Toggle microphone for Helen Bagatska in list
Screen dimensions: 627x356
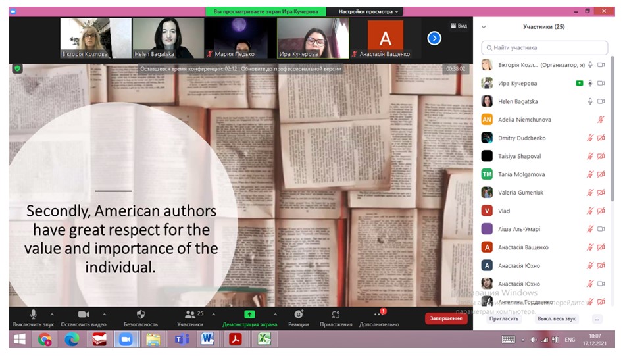coord(590,101)
